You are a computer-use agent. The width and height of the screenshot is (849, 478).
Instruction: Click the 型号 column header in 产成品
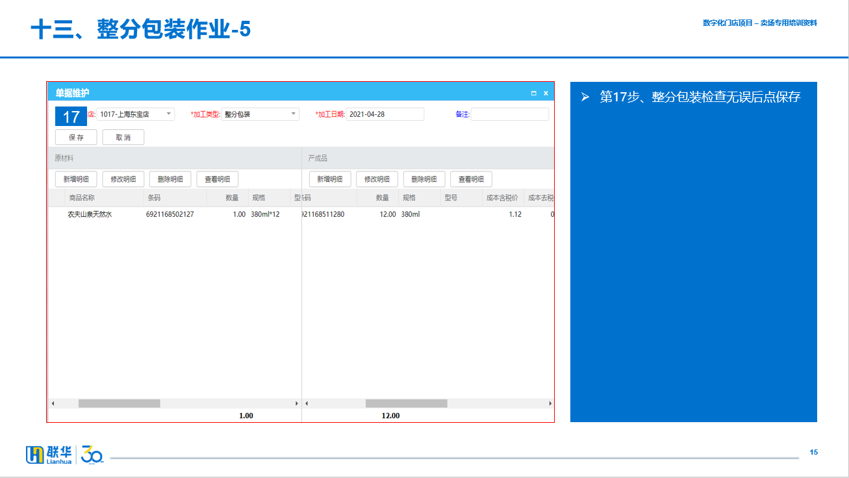(x=461, y=197)
